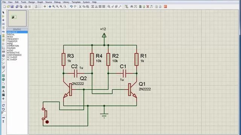Click the Search and Tag binoculars icon

[x=132, y=7]
